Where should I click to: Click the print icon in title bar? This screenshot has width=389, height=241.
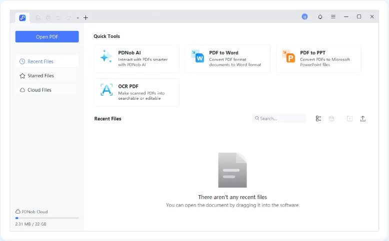(x=48, y=18)
